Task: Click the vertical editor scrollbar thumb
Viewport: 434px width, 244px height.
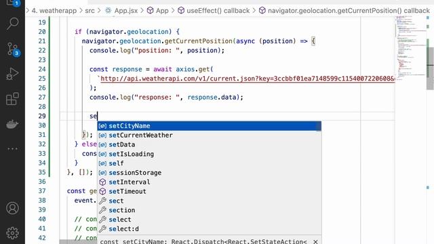Action: point(430,68)
